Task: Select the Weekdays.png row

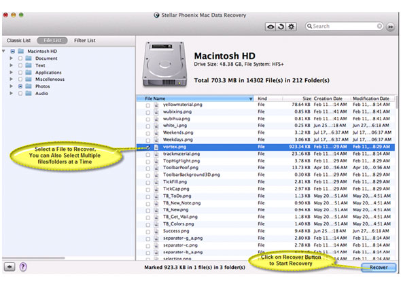Action: (266, 140)
